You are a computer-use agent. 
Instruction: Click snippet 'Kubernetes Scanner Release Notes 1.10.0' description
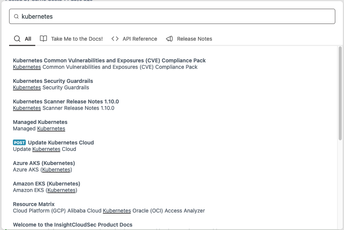pos(64,108)
